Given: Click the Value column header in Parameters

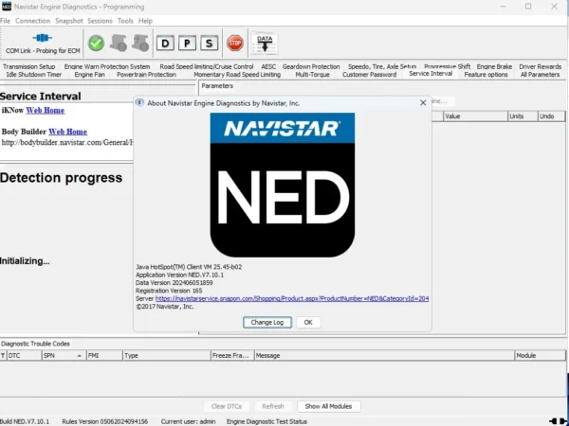Looking at the screenshot, I should [x=475, y=116].
